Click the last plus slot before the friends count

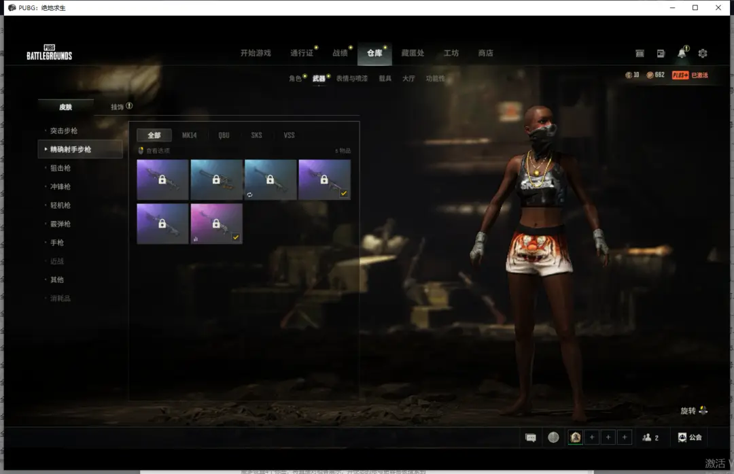625,437
